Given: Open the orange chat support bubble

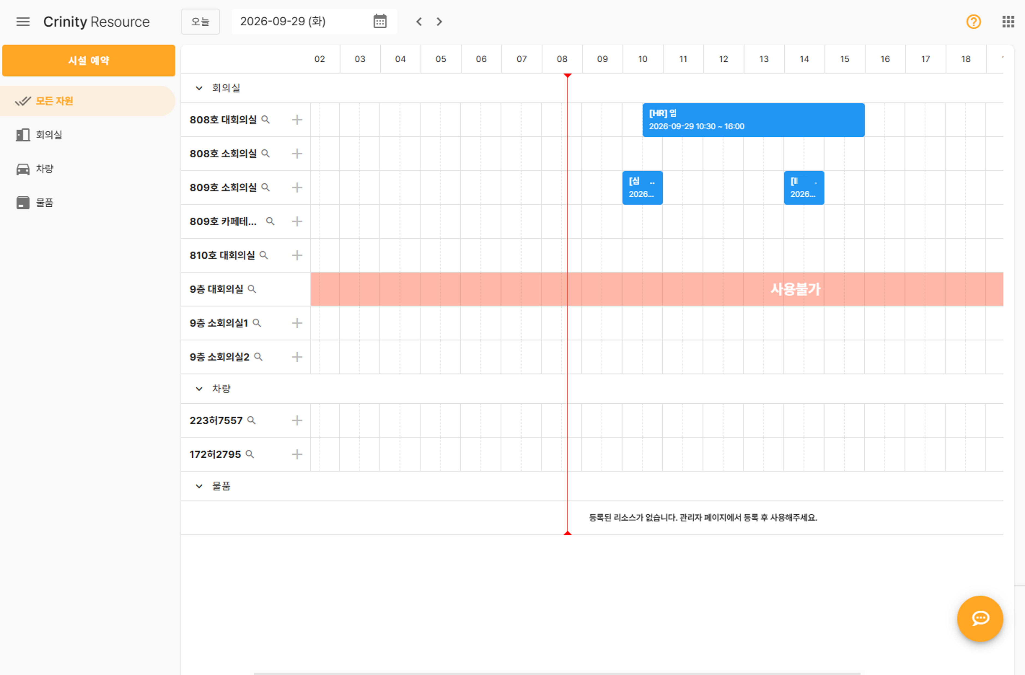Looking at the screenshot, I should click(x=980, y=618).
